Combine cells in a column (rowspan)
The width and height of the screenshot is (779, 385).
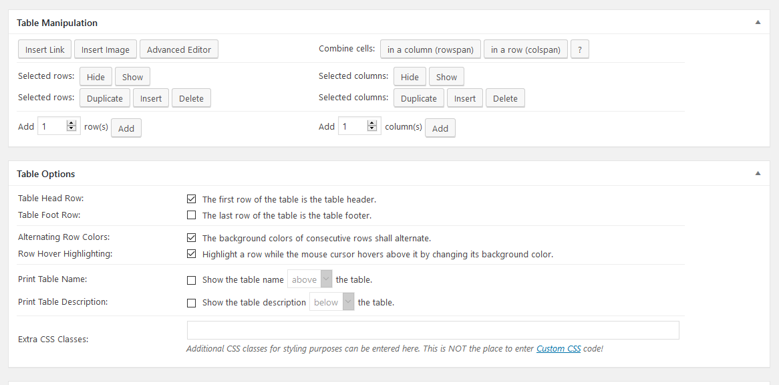pyautogui.click(x=430, y=49)
